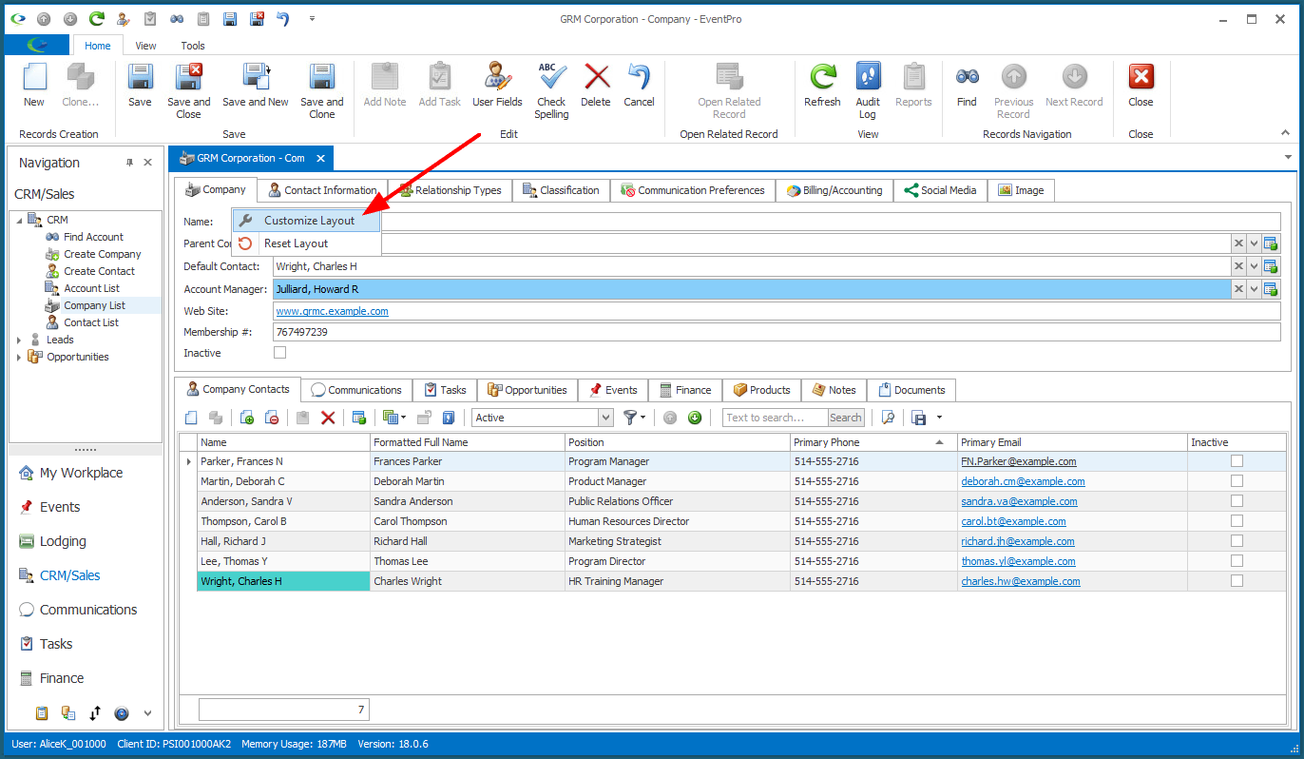Open email link richard.jh@example.com

pos(1018,541)
